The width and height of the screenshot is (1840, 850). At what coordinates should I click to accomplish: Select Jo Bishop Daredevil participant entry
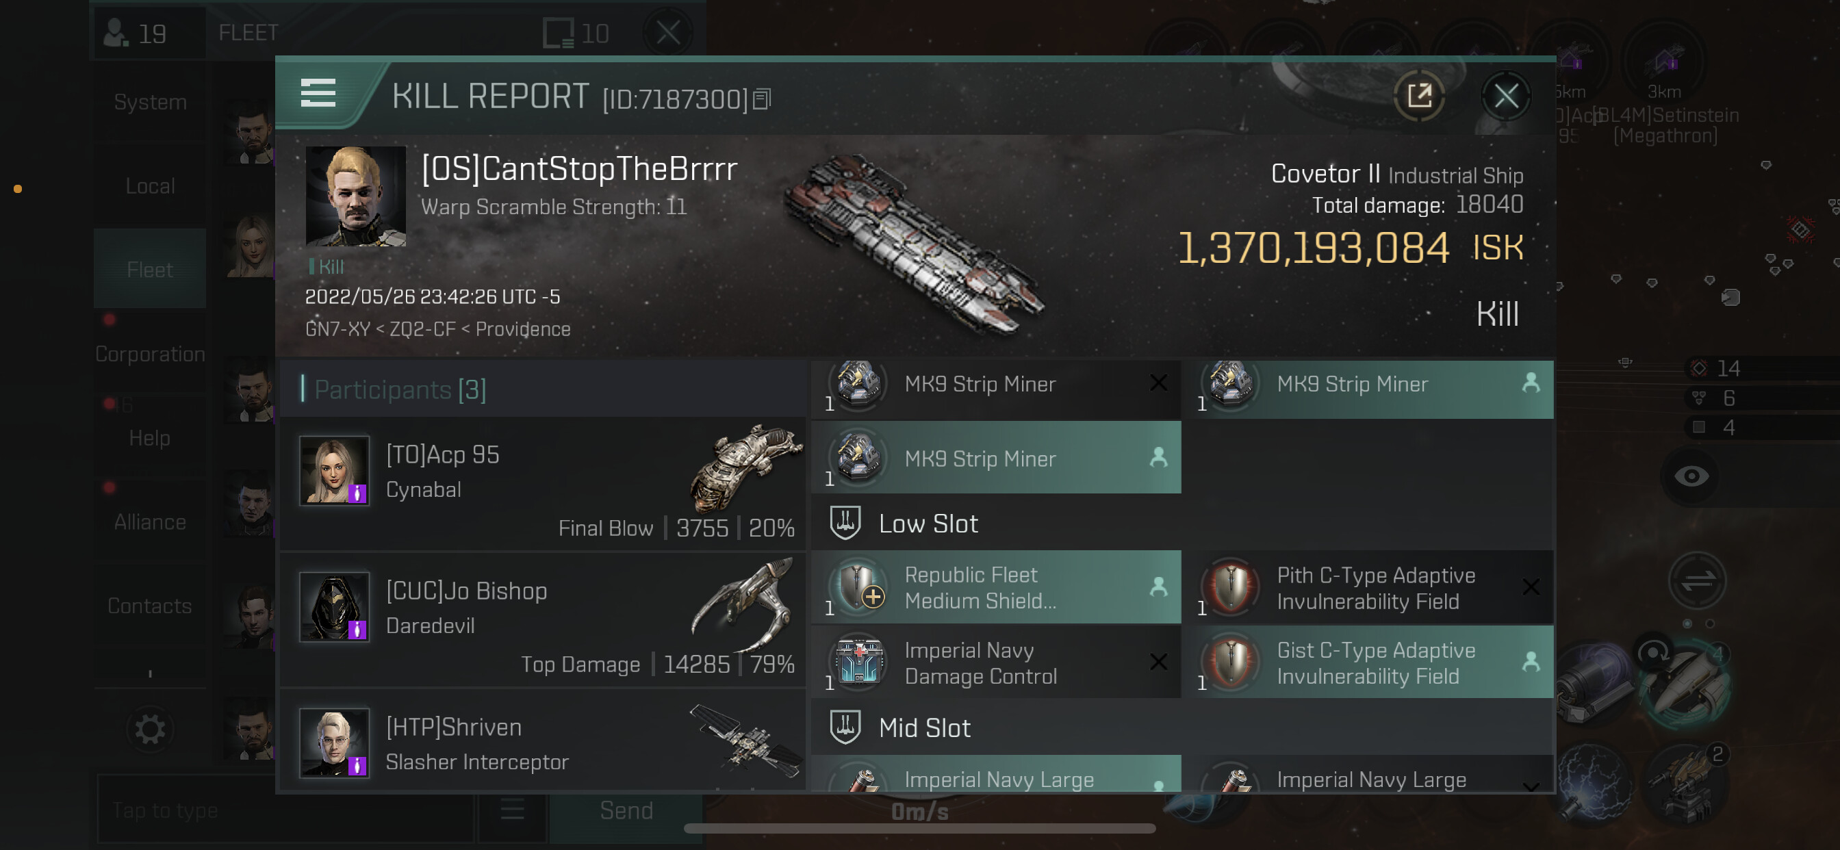(x=543, y=620)
